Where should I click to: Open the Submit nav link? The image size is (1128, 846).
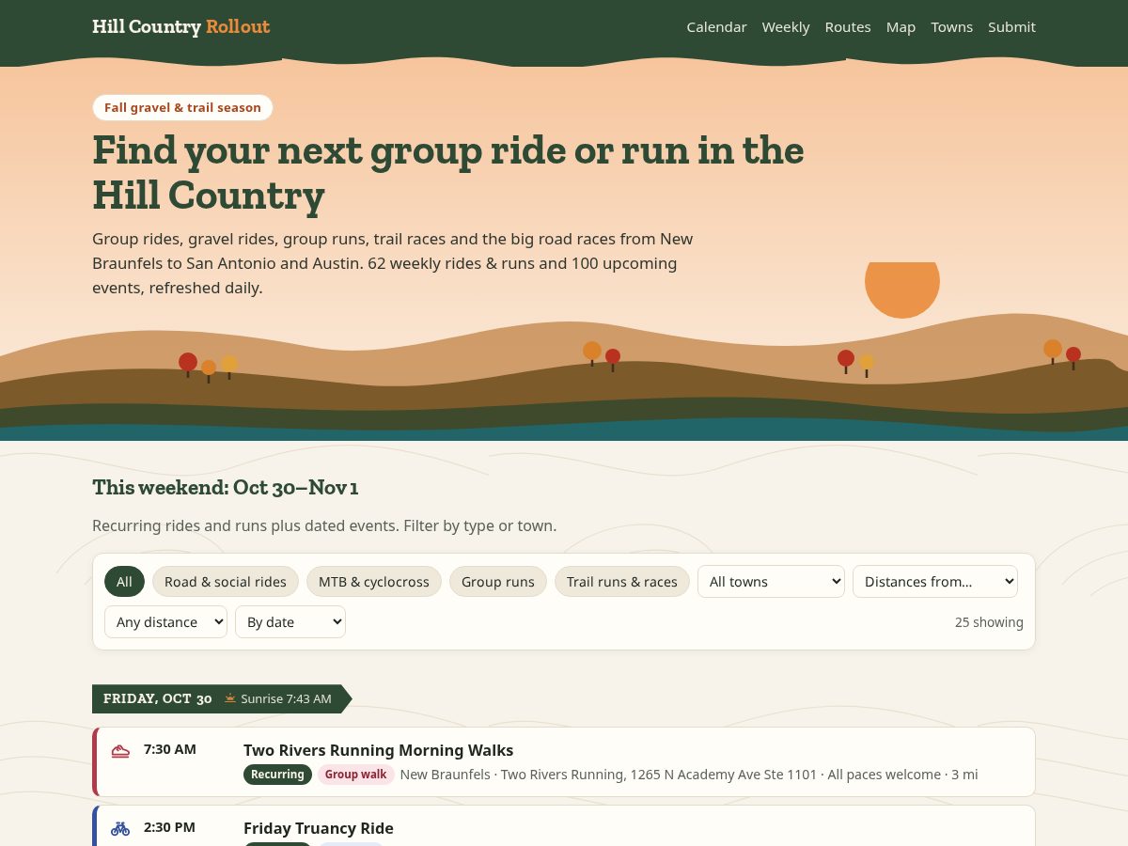pos(1011,27)
